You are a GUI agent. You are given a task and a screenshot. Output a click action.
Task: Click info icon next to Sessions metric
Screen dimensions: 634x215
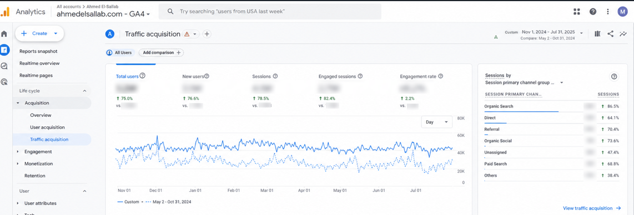coord(275,76)
